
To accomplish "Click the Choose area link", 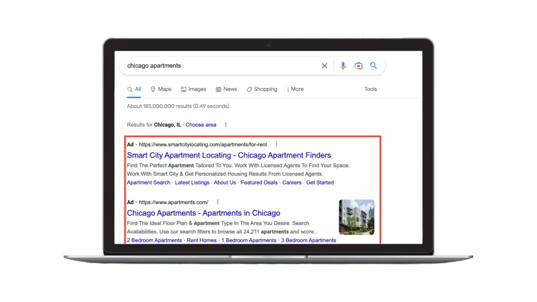I will coord(200,124).
